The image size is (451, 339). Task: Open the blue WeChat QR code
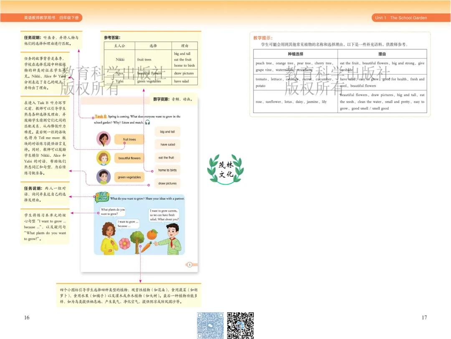point(210,325)
